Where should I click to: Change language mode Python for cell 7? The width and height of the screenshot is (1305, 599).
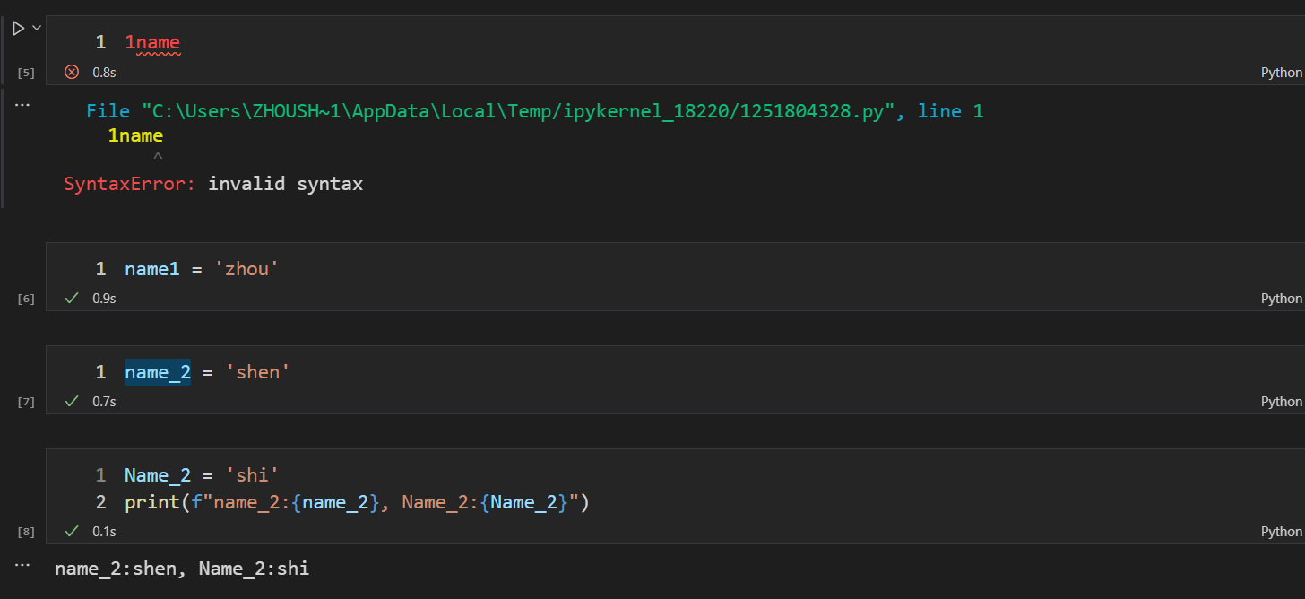[1281, 402]
